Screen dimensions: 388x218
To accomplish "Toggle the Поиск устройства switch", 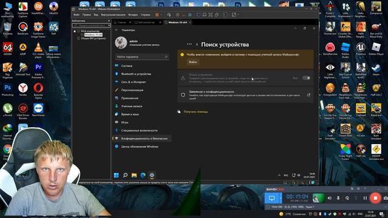I will pos(306,78).
